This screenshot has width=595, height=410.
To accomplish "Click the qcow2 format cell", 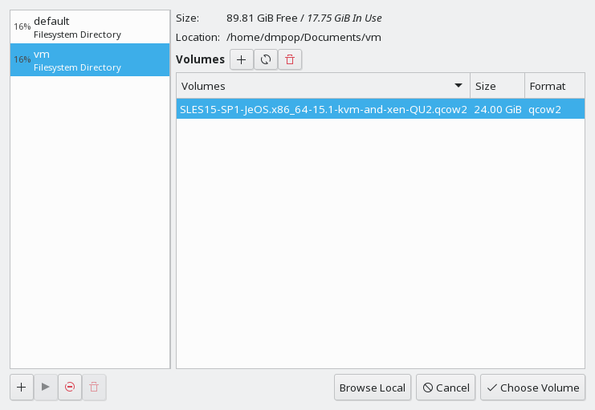I will click(544, 109).
